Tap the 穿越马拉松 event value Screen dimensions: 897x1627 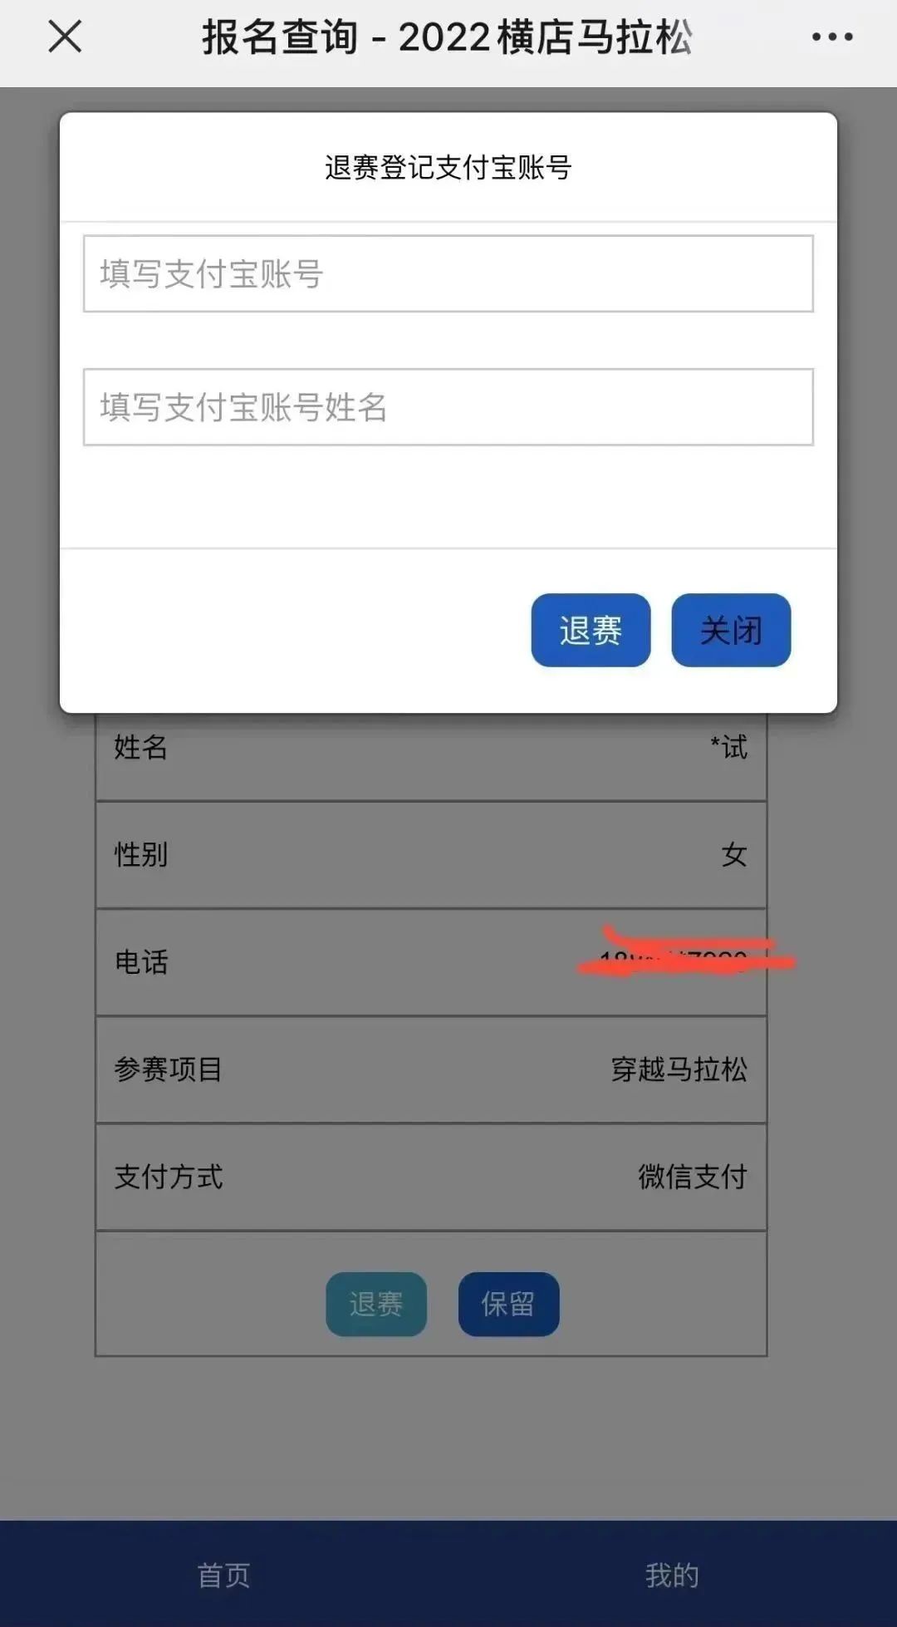pyautogui.click(x=679, y=1069)
